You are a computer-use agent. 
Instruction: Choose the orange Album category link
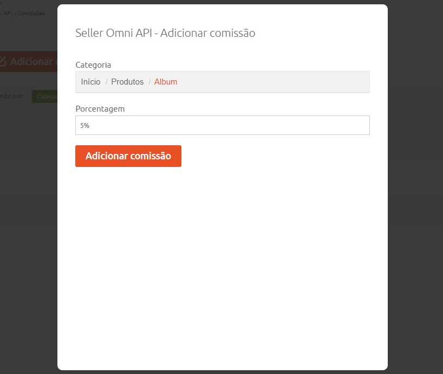(166, 82)
